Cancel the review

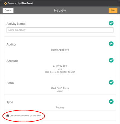point(8,10)
